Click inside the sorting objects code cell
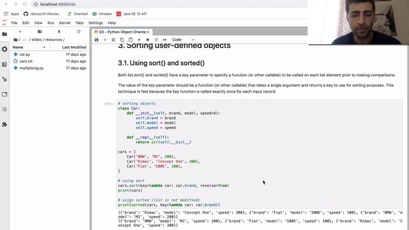Viewport: 409px width, 230px height. 259,154
